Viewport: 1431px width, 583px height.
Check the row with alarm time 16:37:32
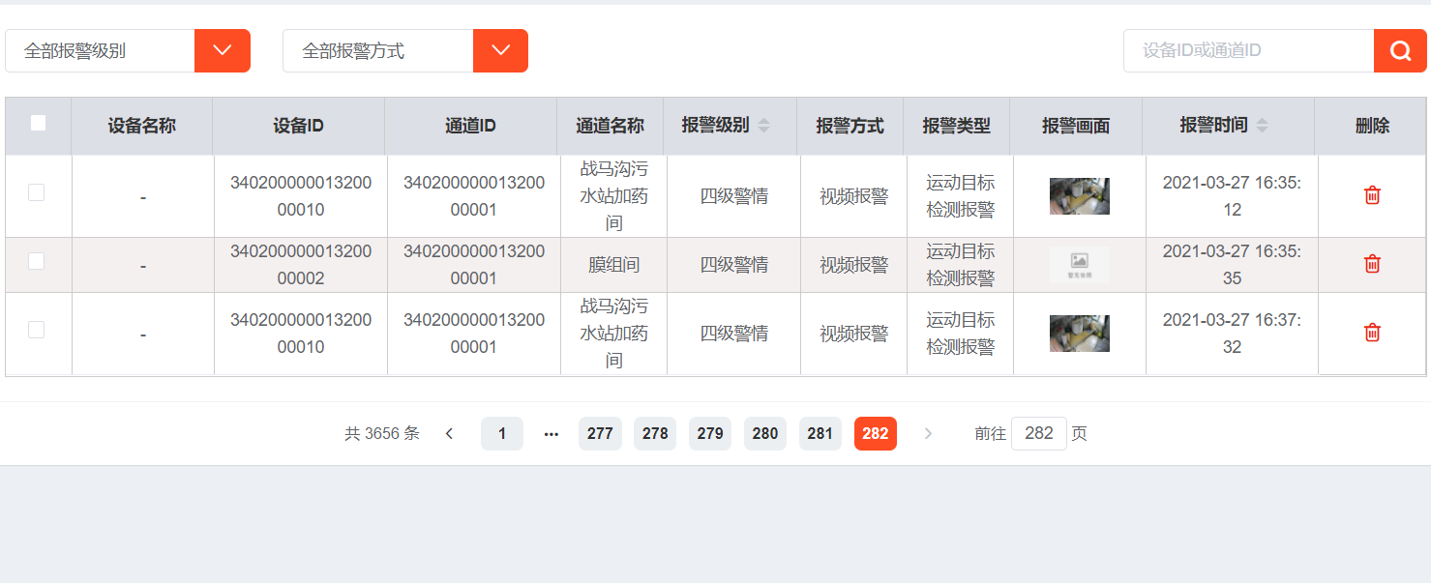(37, 330)
